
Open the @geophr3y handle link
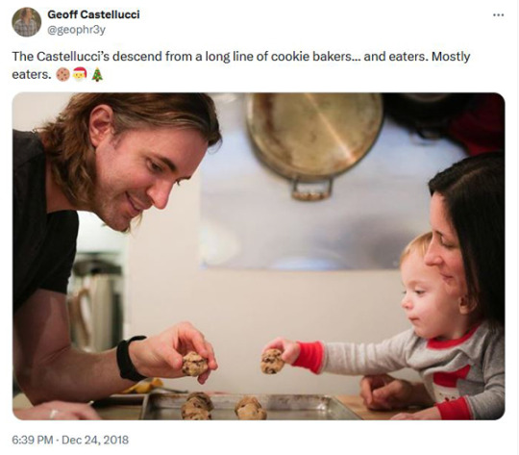pyautogui.click(x=77, y=30)
